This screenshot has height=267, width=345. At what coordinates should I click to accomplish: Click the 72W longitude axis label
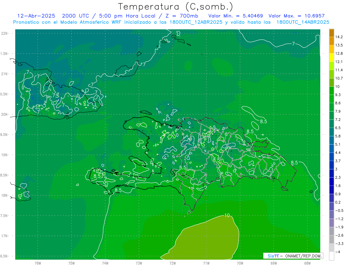tap(172, 263)
